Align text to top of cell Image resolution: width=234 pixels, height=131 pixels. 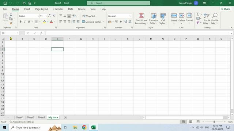point(60,16)
